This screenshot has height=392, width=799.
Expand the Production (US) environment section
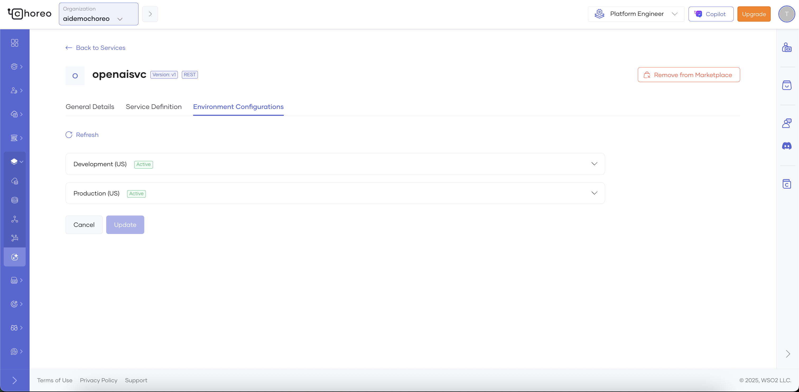[x=594, y=193]
